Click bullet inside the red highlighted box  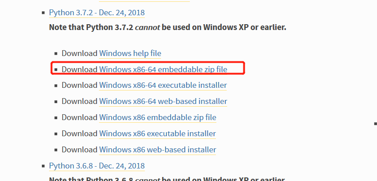[x=56, y=70]
